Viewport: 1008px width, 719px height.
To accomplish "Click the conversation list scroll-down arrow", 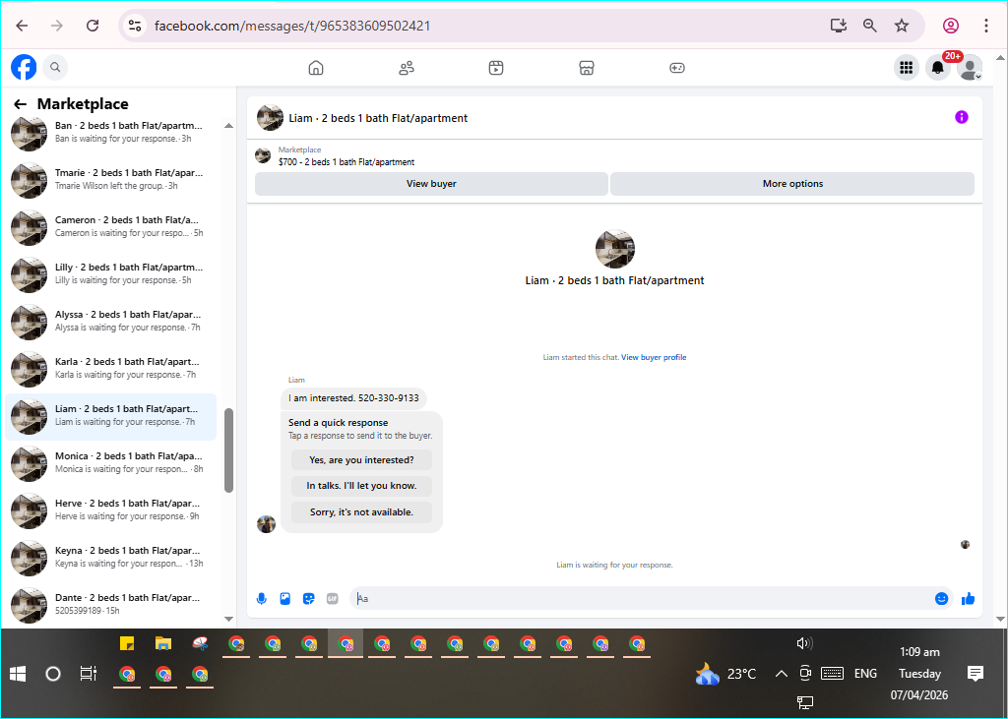I will (x=228, y=619).
